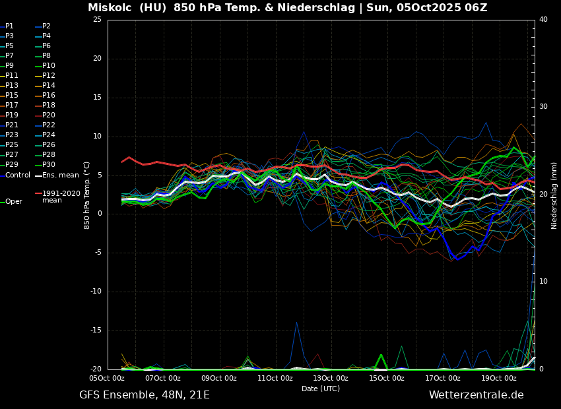
Task: Click the P20 legend label
Action: tap(48, 115)
